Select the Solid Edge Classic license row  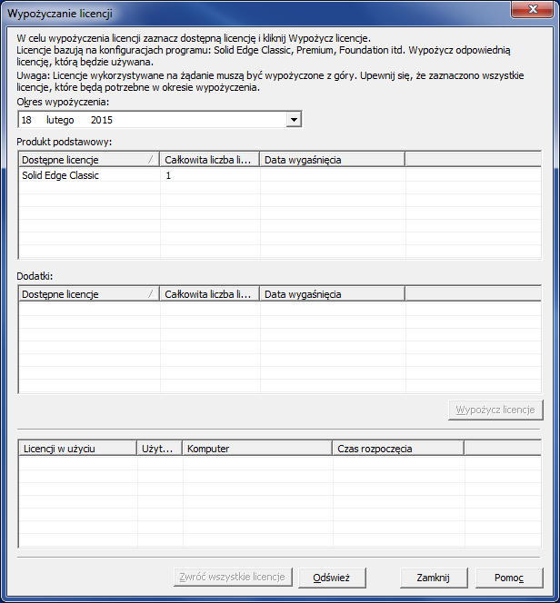[x=280, y=175]
